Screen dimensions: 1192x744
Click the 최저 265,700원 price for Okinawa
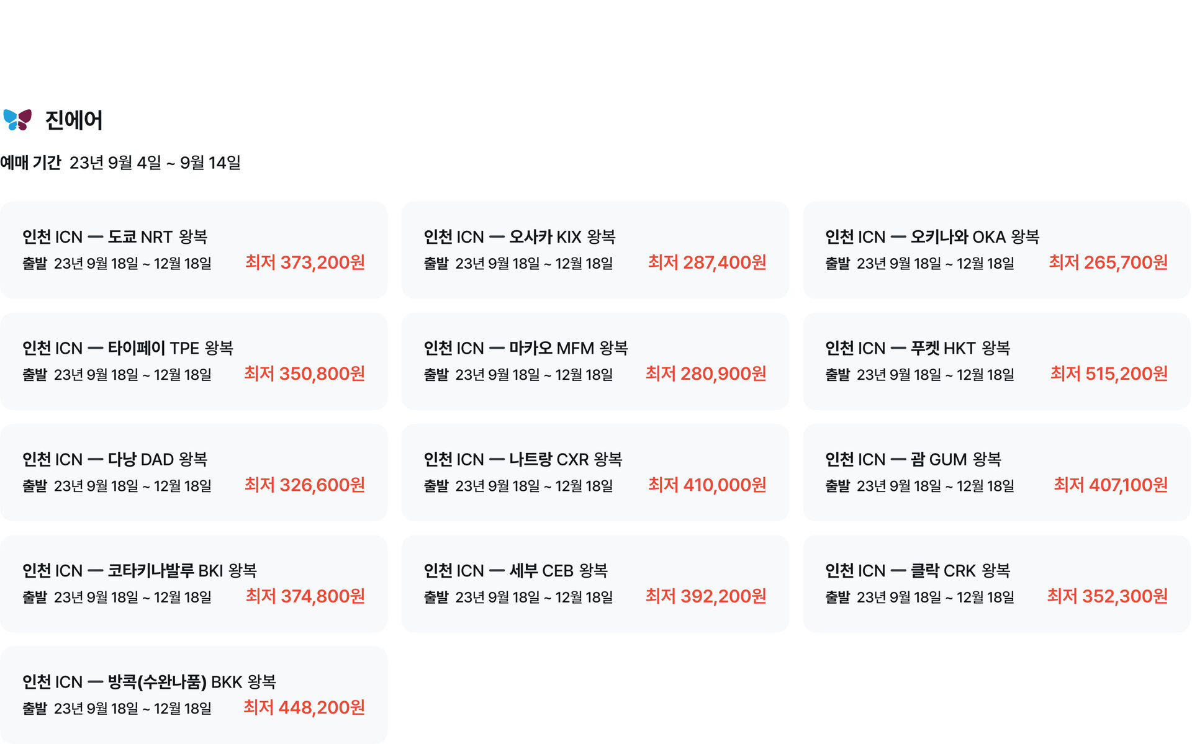click(1108, 262)
